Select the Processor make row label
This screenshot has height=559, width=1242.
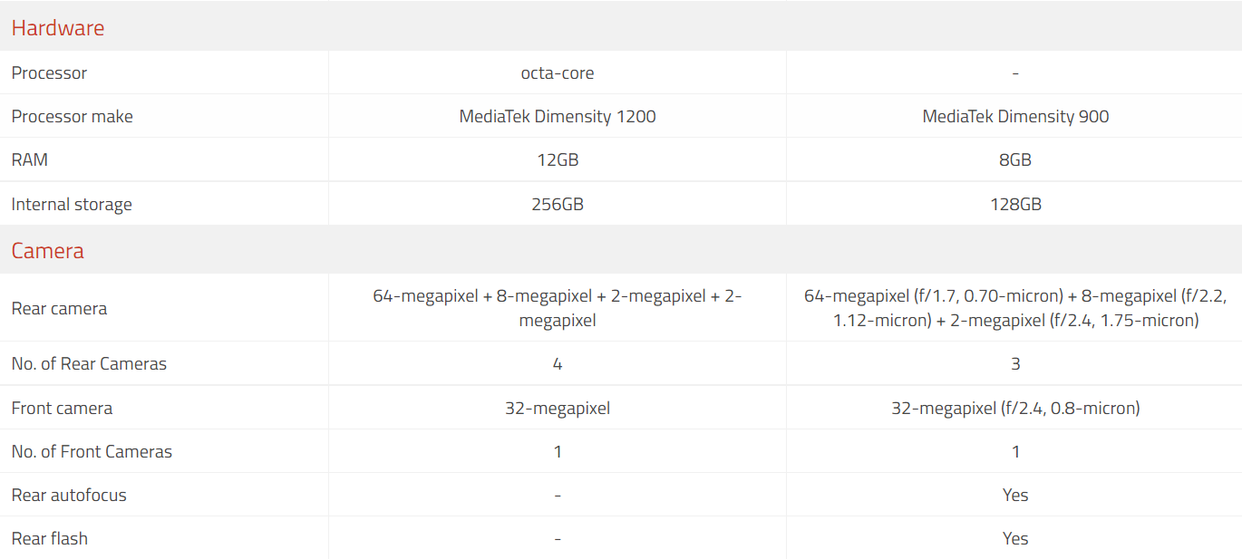point(73,117)
